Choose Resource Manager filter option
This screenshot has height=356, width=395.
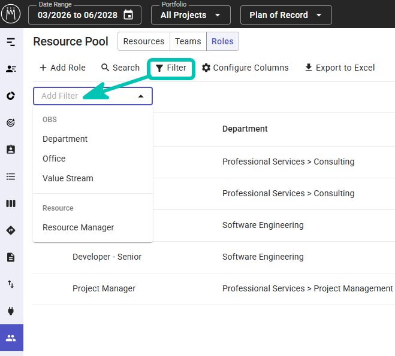93,227
